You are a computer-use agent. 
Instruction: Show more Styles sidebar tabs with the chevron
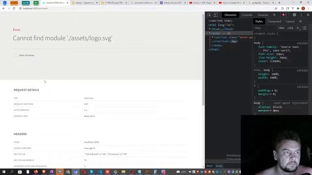[300, 21]
